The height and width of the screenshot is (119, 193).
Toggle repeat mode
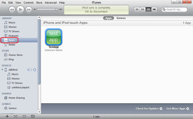tap(24, 116)
